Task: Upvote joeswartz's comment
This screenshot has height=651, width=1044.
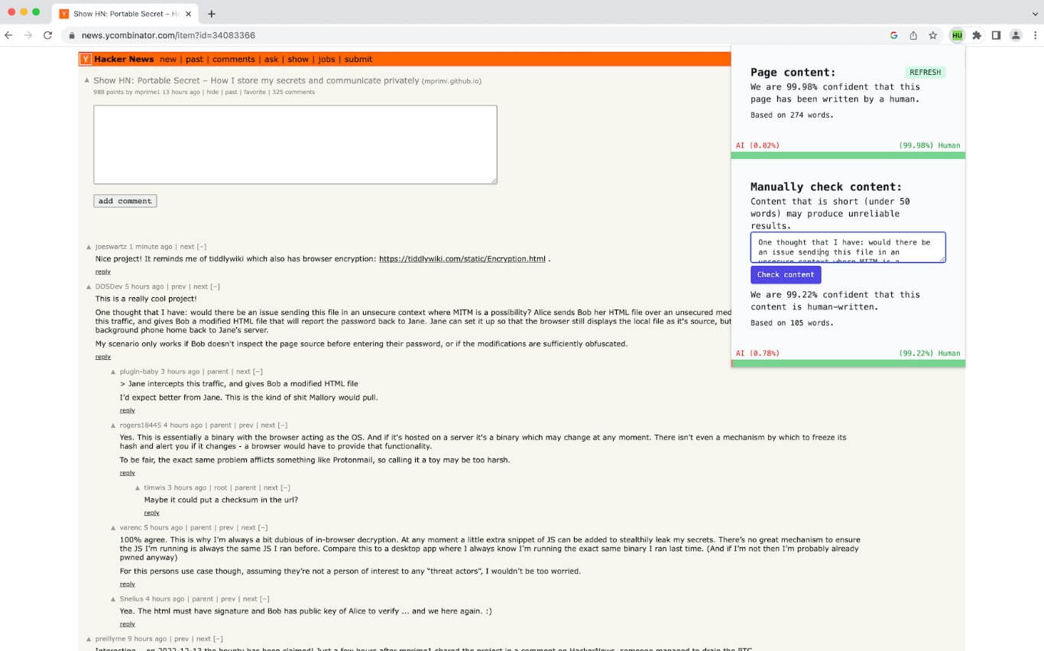Action: (x=89, y=248)
